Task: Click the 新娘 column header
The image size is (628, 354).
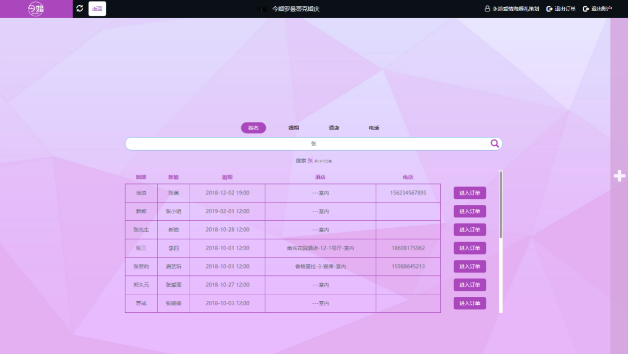Action: pyautogui.click(x=173, y=177)
